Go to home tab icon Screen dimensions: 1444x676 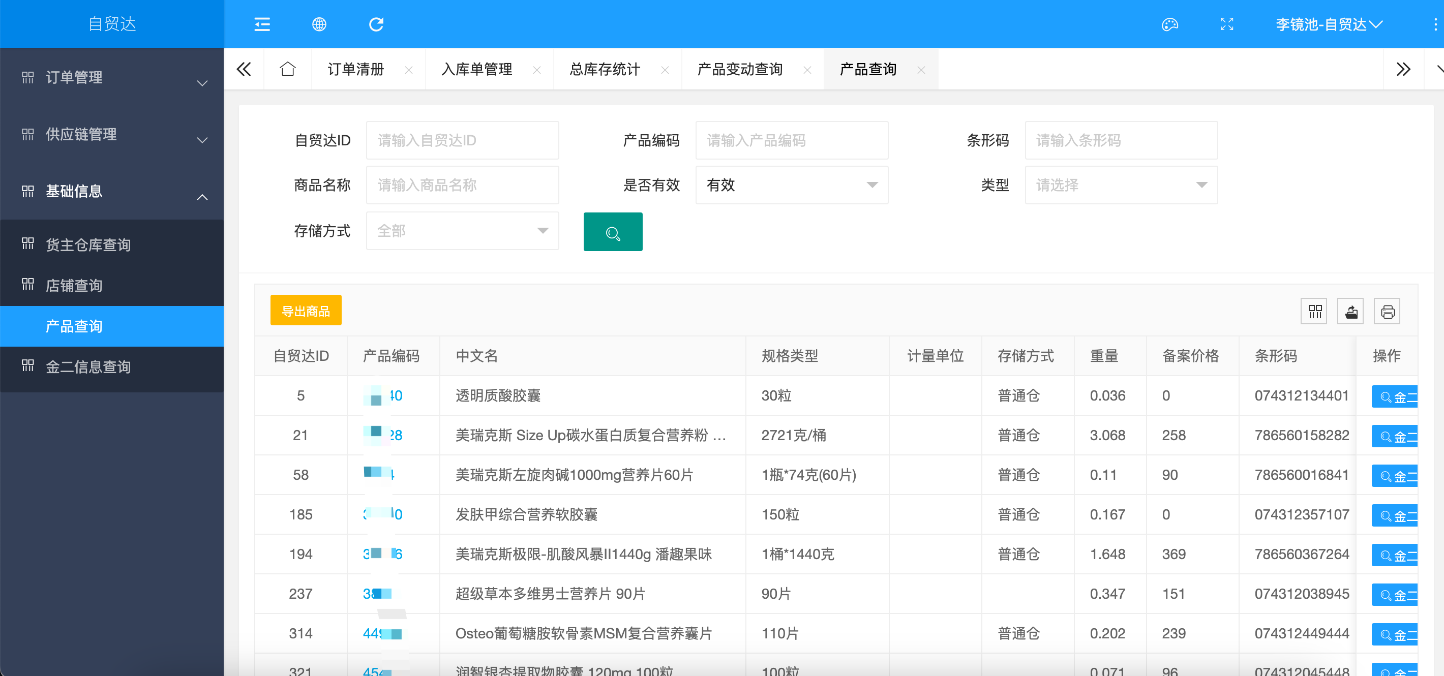[x=288, y=69]
